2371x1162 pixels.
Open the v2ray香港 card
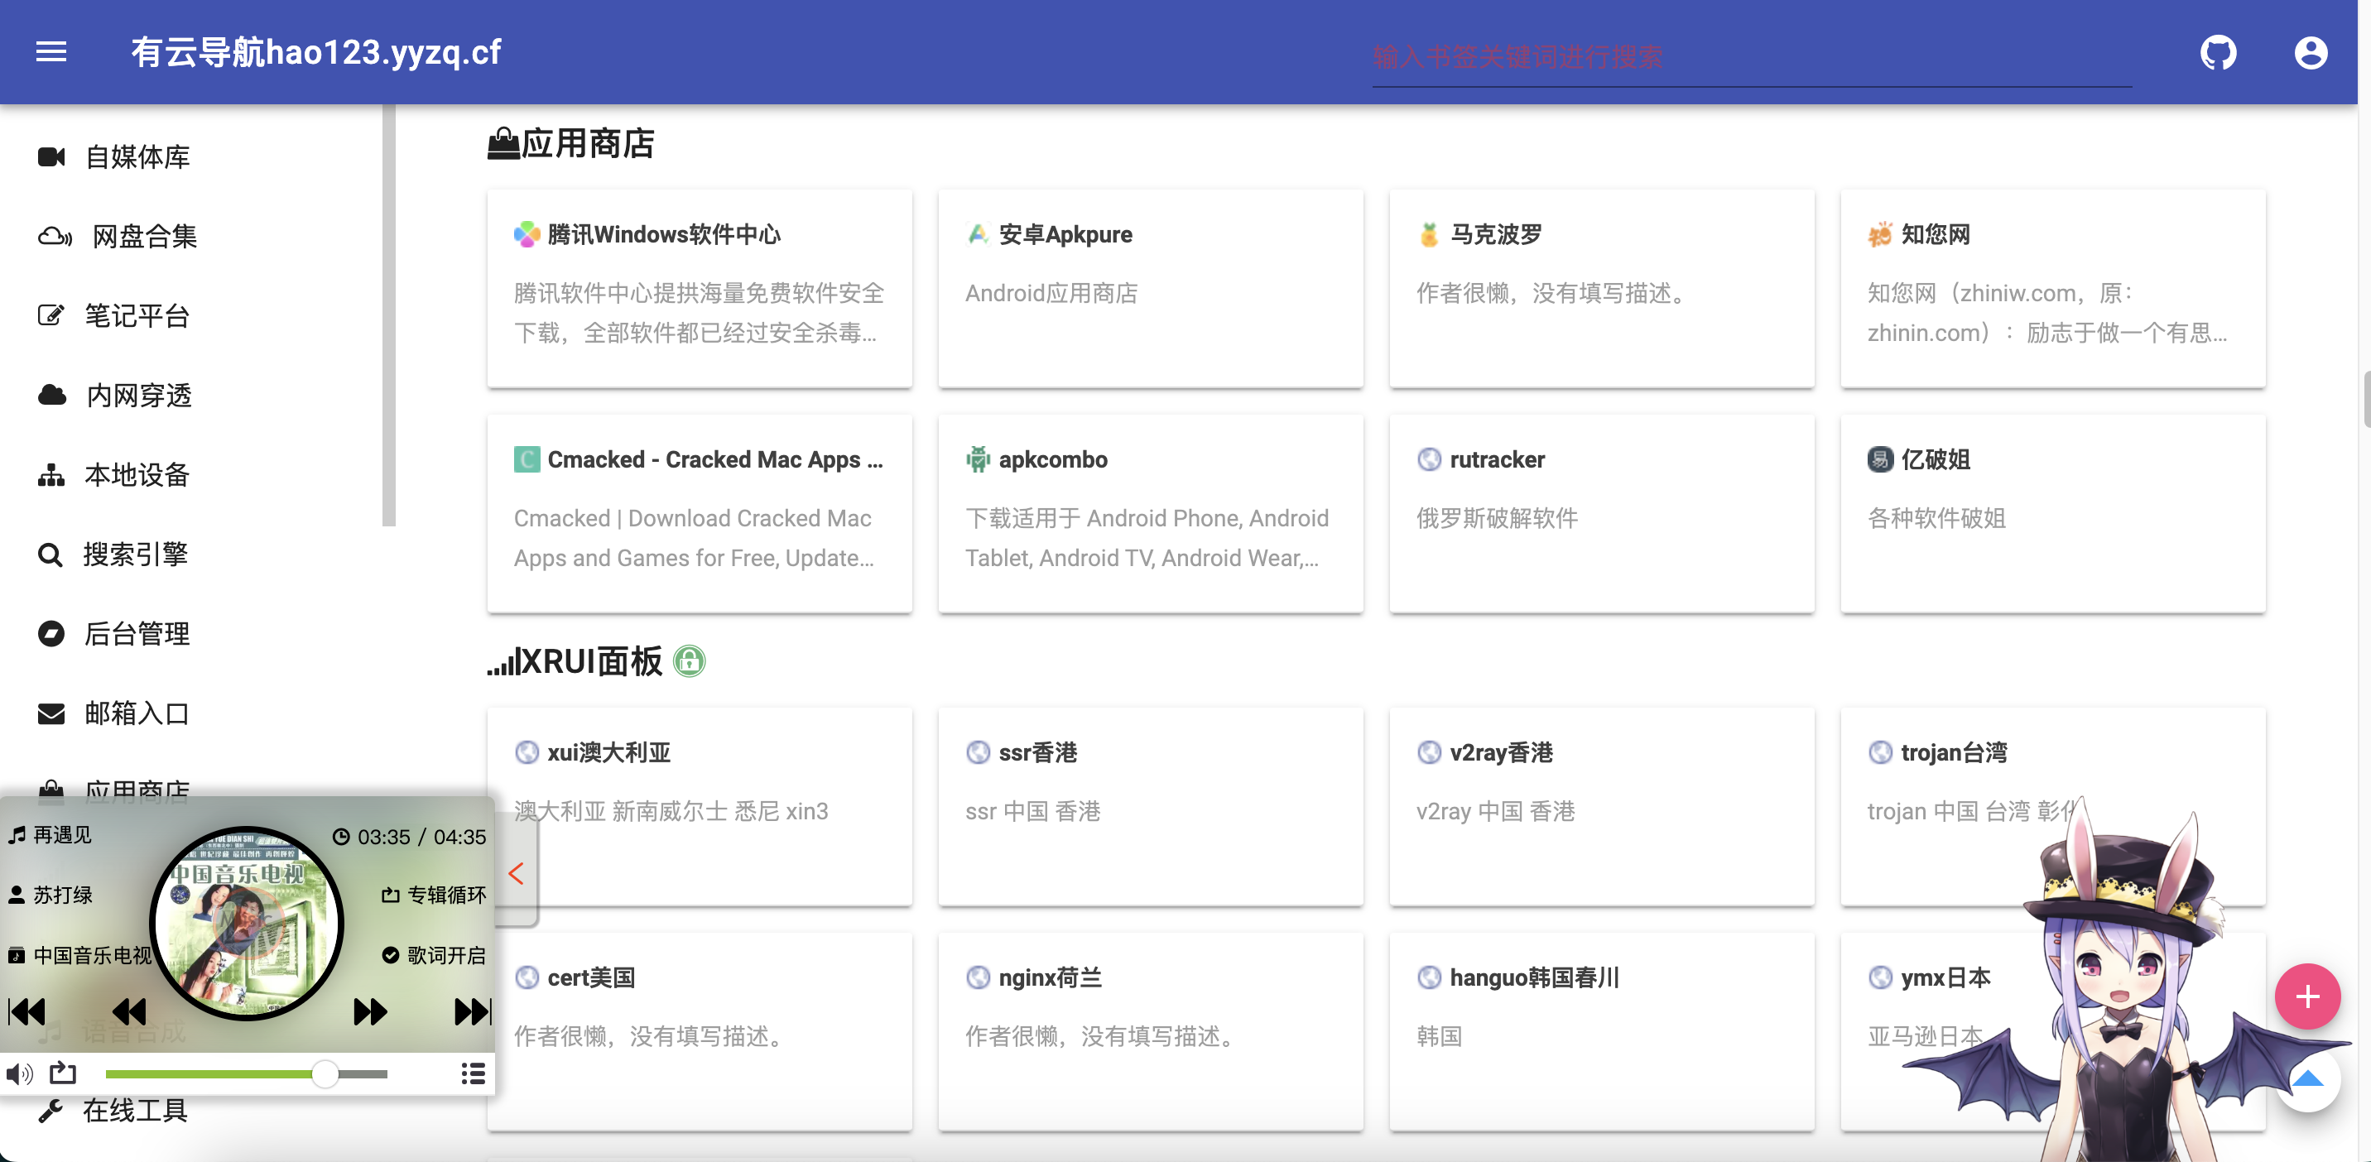tap(1602, 807)
